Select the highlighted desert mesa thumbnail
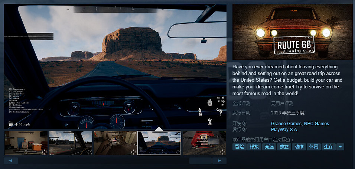The width and height of the screenshot is (355, 169). pos(159,143)
